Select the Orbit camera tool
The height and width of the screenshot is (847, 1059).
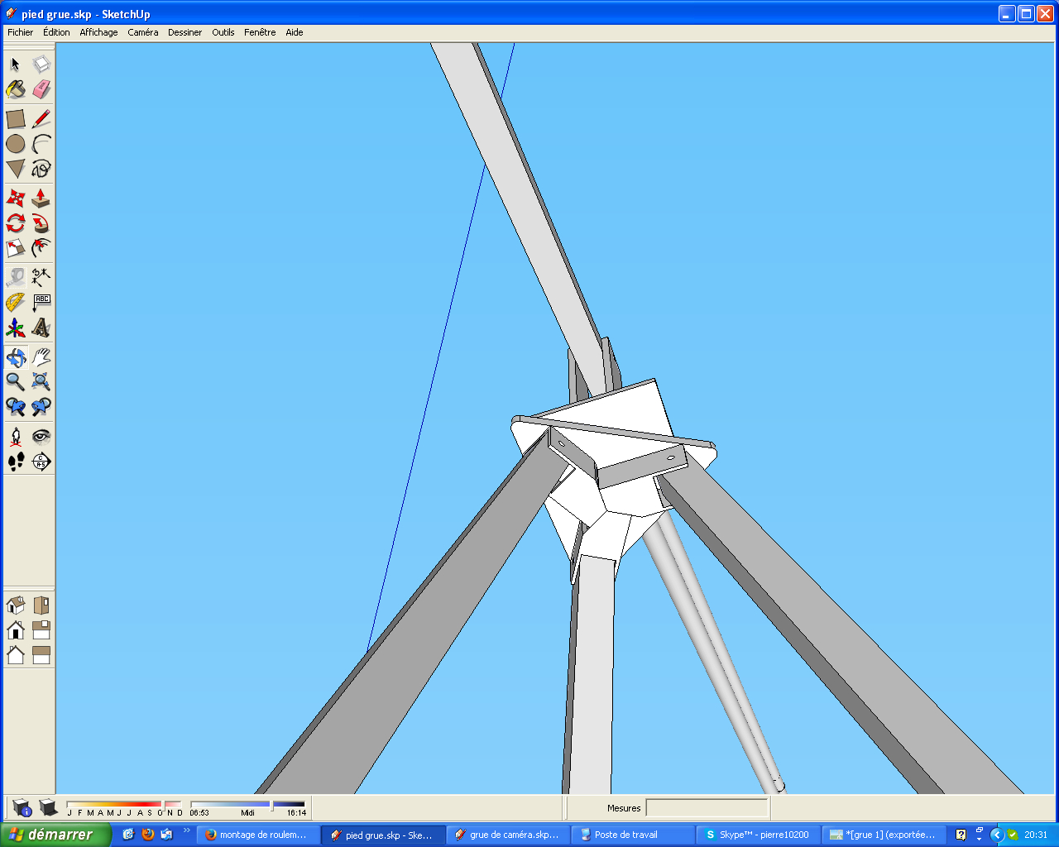pyautogui.click(x=16, y=357)
